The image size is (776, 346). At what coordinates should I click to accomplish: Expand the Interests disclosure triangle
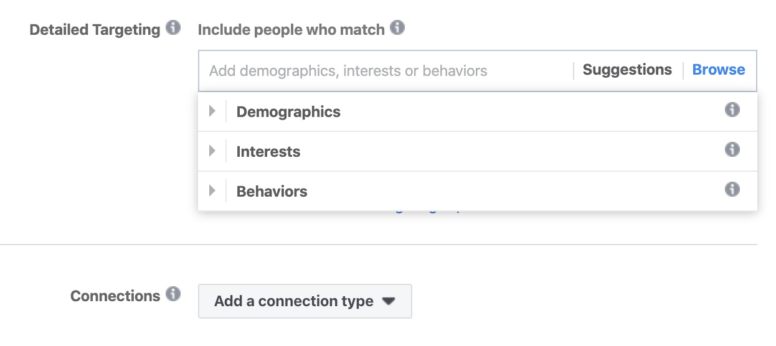click(x=212, y=151)
